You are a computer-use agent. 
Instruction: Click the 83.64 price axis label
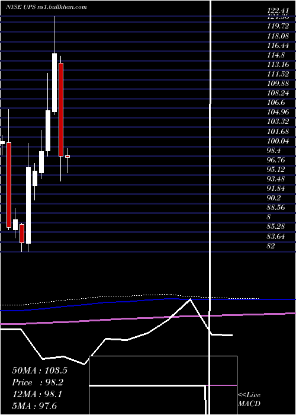[276, 236]
